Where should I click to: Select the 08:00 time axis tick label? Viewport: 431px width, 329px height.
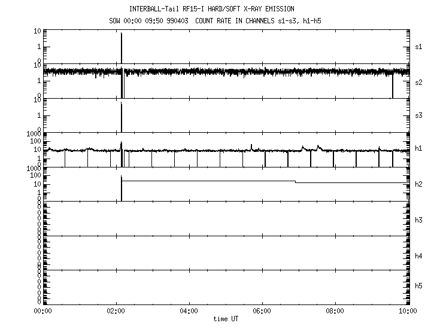pos(335,311)
